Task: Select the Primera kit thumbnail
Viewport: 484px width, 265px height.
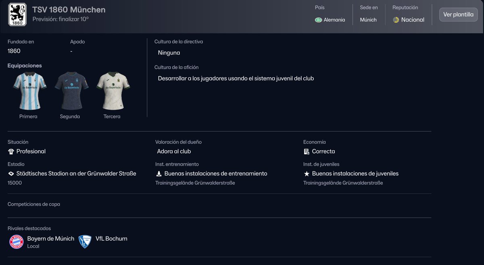Action: tap(29, 91)
